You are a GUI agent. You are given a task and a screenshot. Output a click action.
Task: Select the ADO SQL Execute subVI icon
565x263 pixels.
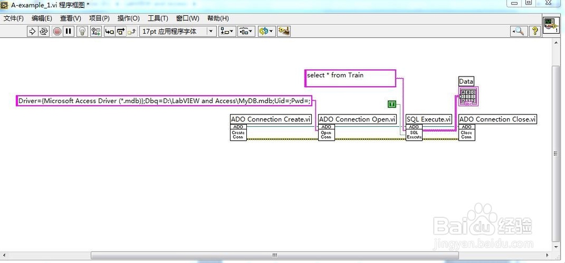click(x=414, y=132)
